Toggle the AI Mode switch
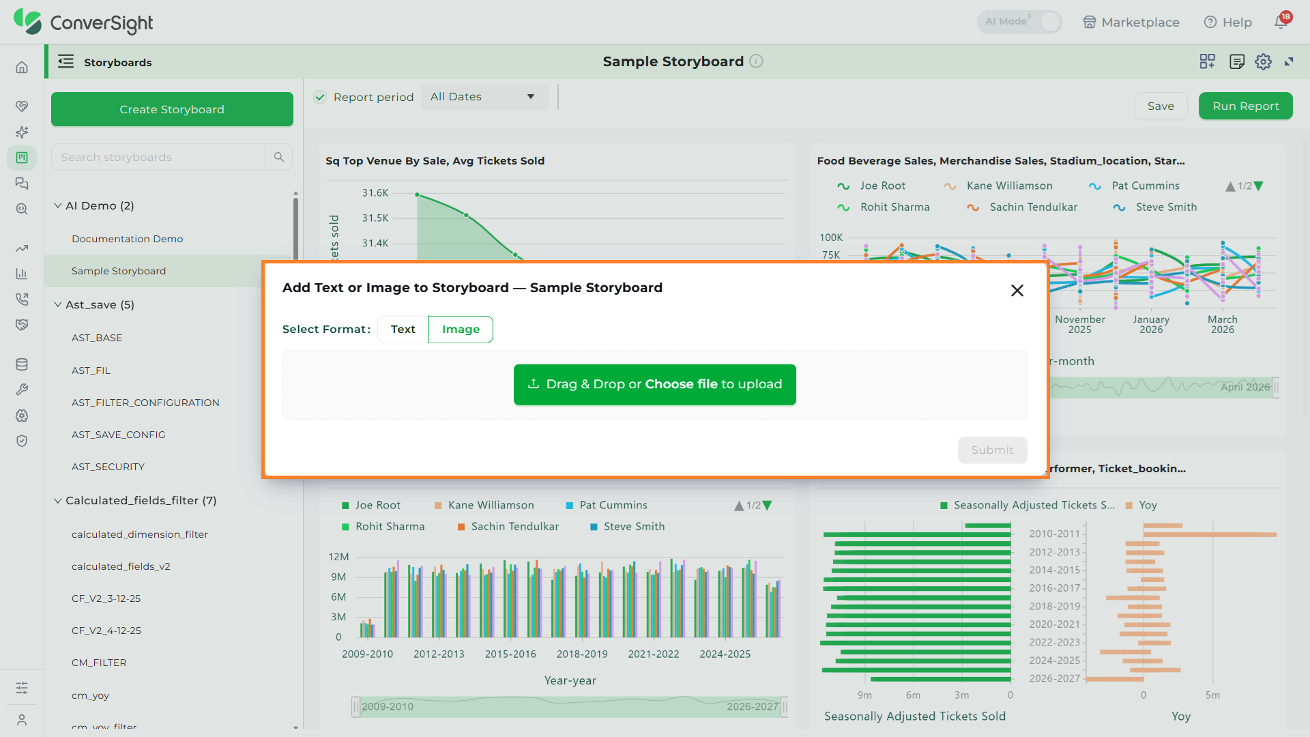The image size is (1310, 737). click(1019, 22)
